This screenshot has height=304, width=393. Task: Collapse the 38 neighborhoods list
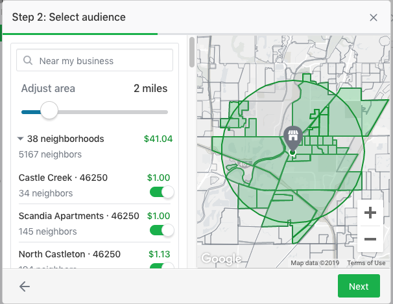(x=21, y=139)
